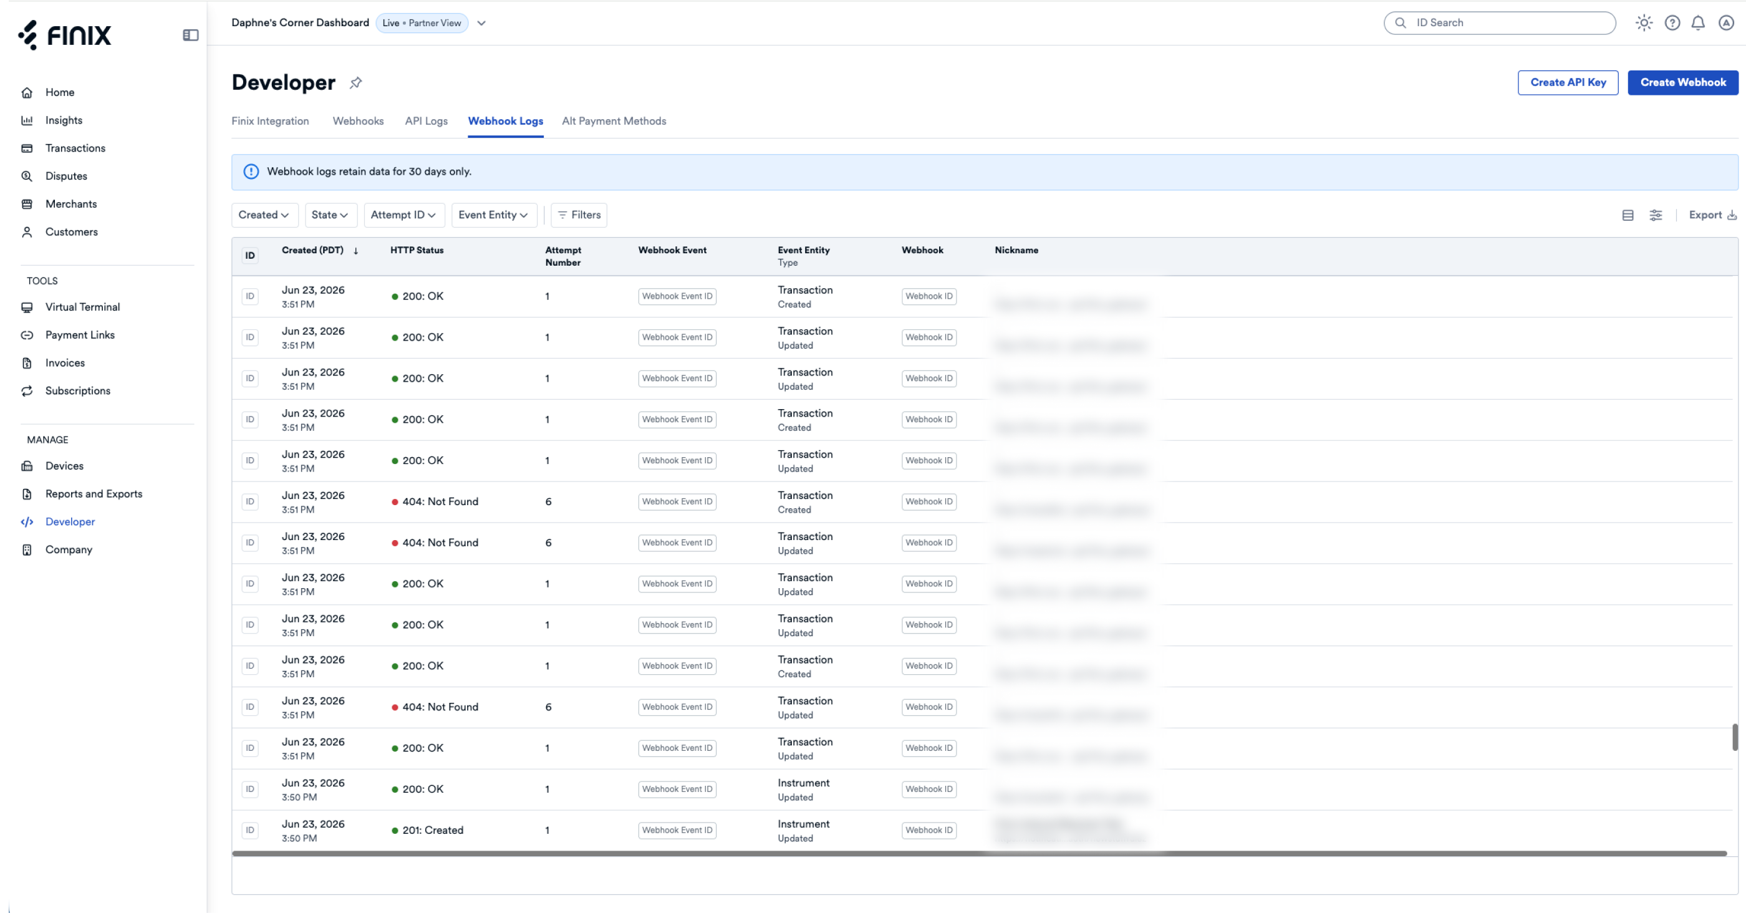
Task: Go to Invoices
Action: pos(65,362)
